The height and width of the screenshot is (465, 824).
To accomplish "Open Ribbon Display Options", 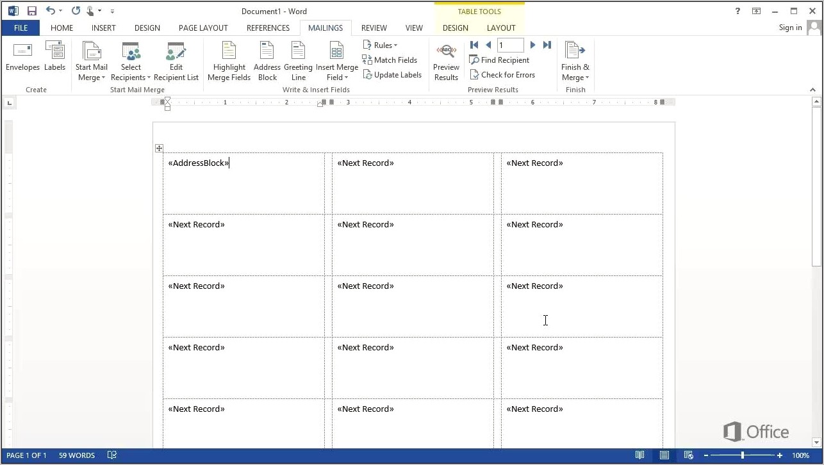I will coord(757,11).
